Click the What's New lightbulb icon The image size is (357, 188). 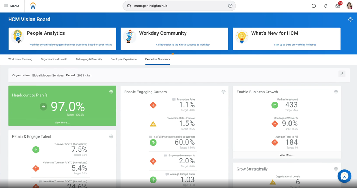tap(242, 37)
